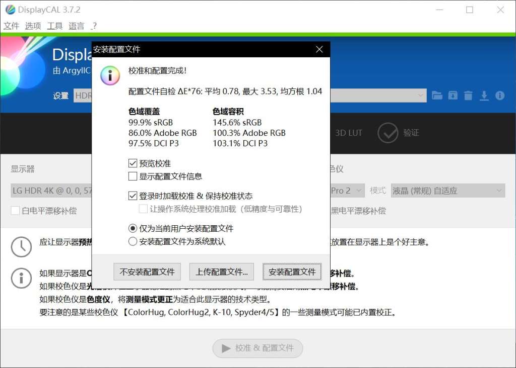The height and width of the screenshot is (368, 516).
Task: Select 仅为当前用户安装配置文件 radio button
Action: click(x=133, y=228)
